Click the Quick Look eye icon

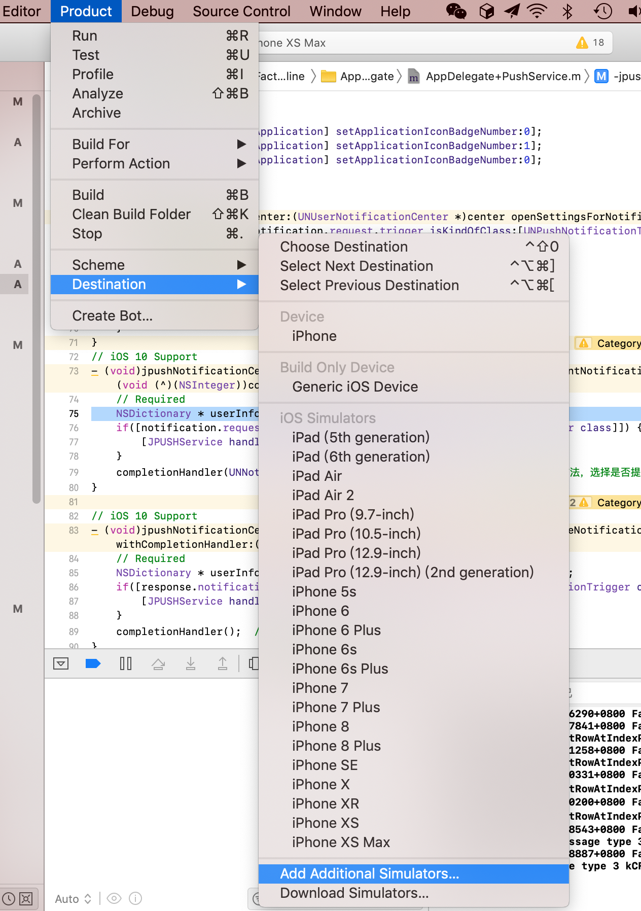click(115, 898)
